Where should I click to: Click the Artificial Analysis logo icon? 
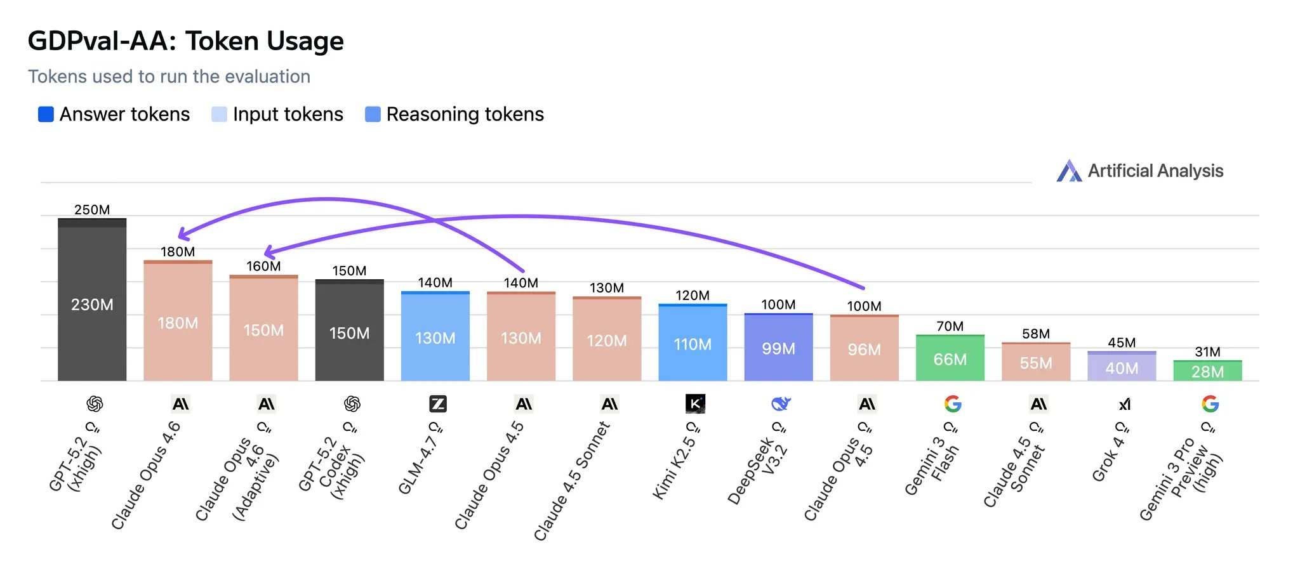(1069, 171)
